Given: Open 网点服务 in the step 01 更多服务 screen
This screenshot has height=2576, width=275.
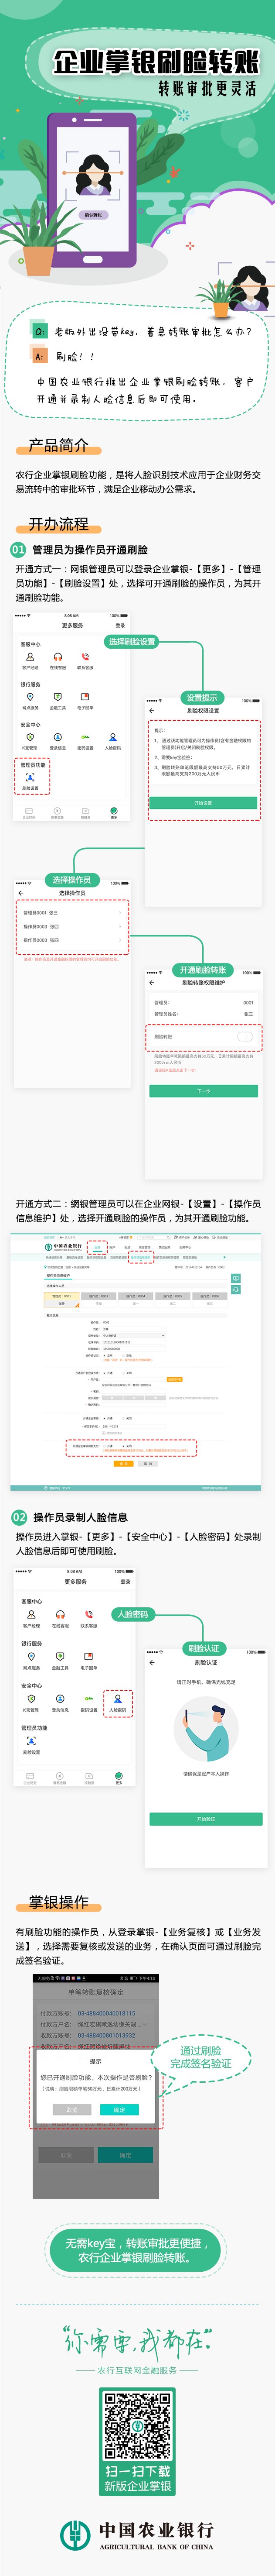Looking at the screenshot, I should [x=30, y=701].
